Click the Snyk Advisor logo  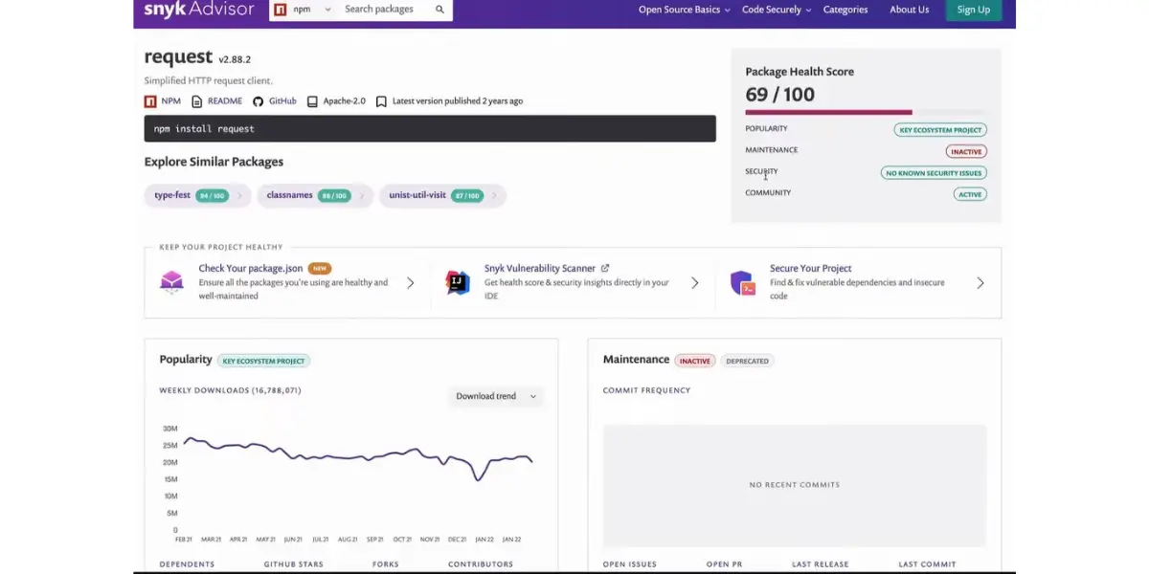[199, 10]
